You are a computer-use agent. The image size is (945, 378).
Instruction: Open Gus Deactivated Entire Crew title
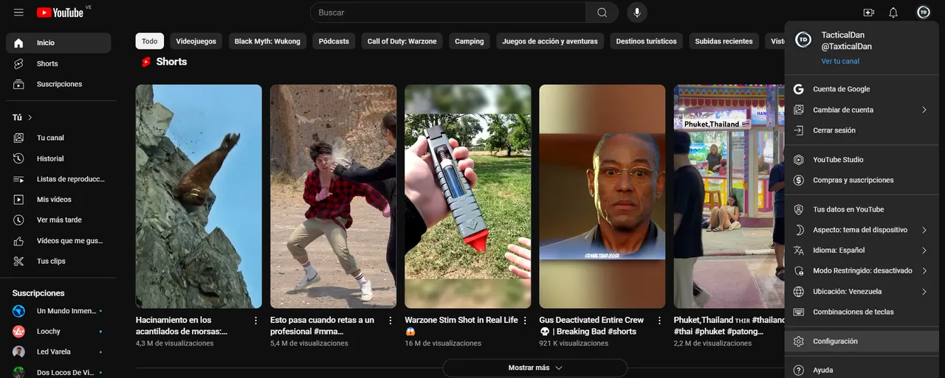tap(591, 326)
